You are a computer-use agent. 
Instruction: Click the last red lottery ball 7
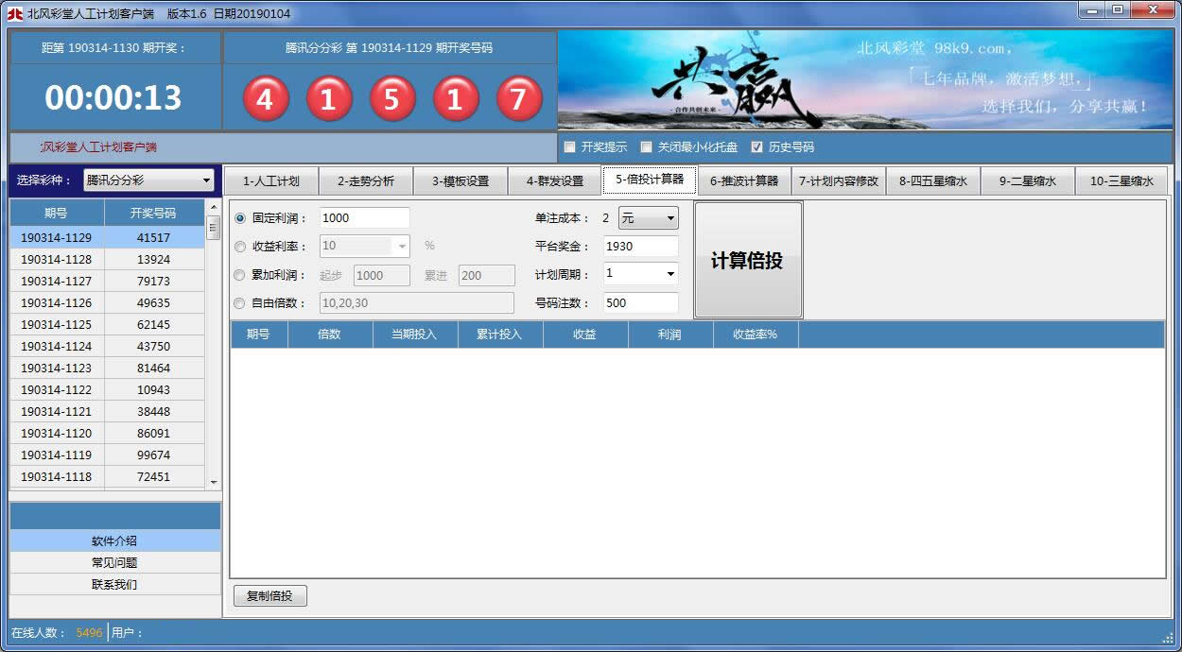[518, 98]
